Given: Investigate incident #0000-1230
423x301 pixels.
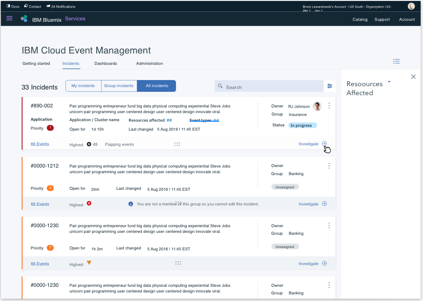Looking at the screenshot, I should 308,264.
